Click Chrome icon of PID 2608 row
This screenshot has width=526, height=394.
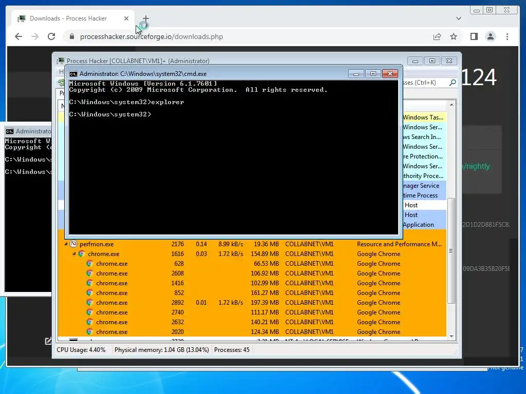tap(89, 273)
